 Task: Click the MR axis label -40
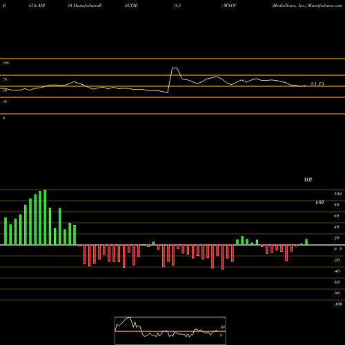tap(337, 271)
